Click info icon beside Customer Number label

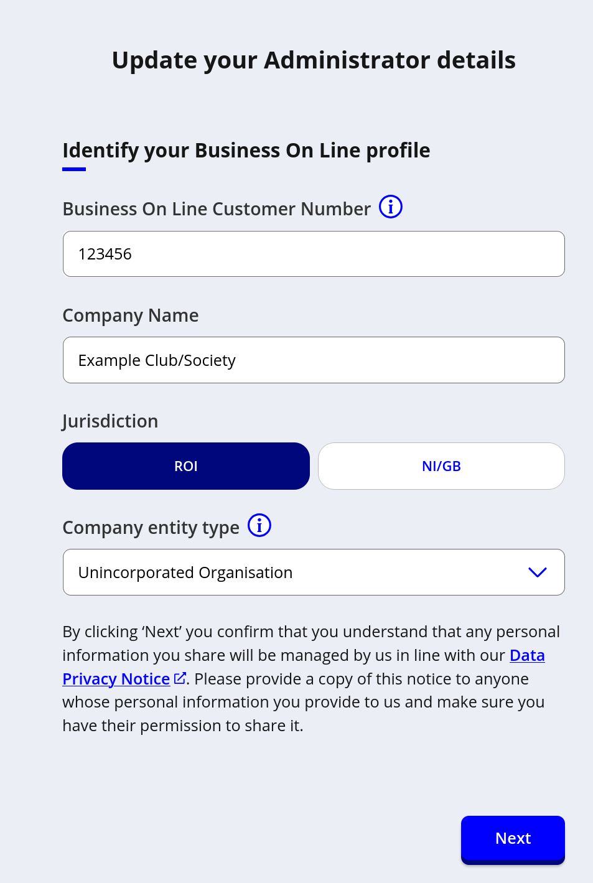(x=391, y=207)
